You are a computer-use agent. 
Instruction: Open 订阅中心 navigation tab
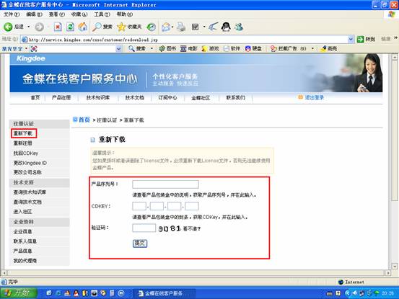pos(167,97)
